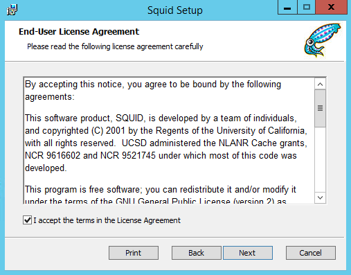Close the Squid Setup dialog
This screenshot has width=351, height=275.
click(331, 8)
